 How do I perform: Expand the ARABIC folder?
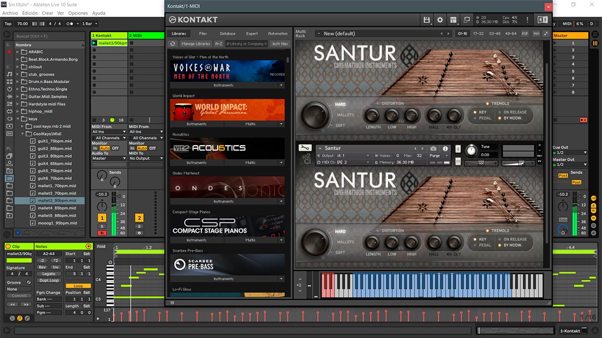(x=18, y=52)
